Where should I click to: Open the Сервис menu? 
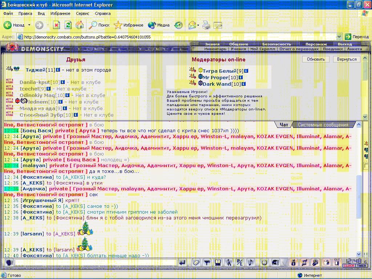82,13
